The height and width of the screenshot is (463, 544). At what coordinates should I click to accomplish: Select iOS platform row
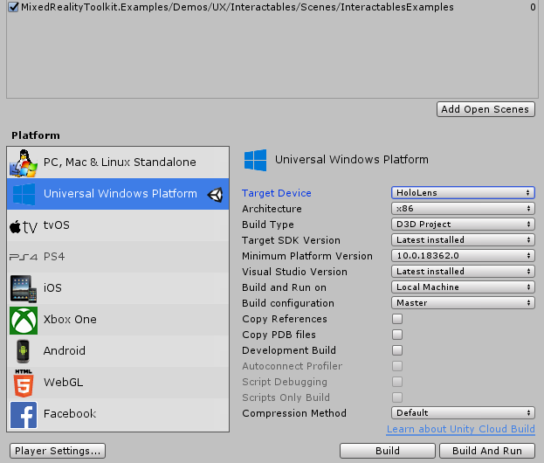tap(118, 288)
